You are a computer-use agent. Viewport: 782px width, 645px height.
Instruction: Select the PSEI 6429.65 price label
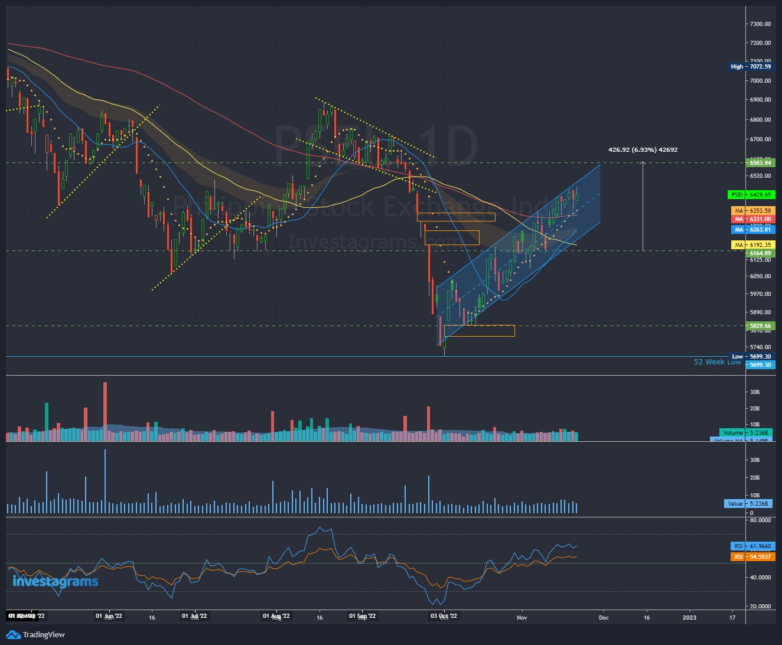tap(751, 194)
